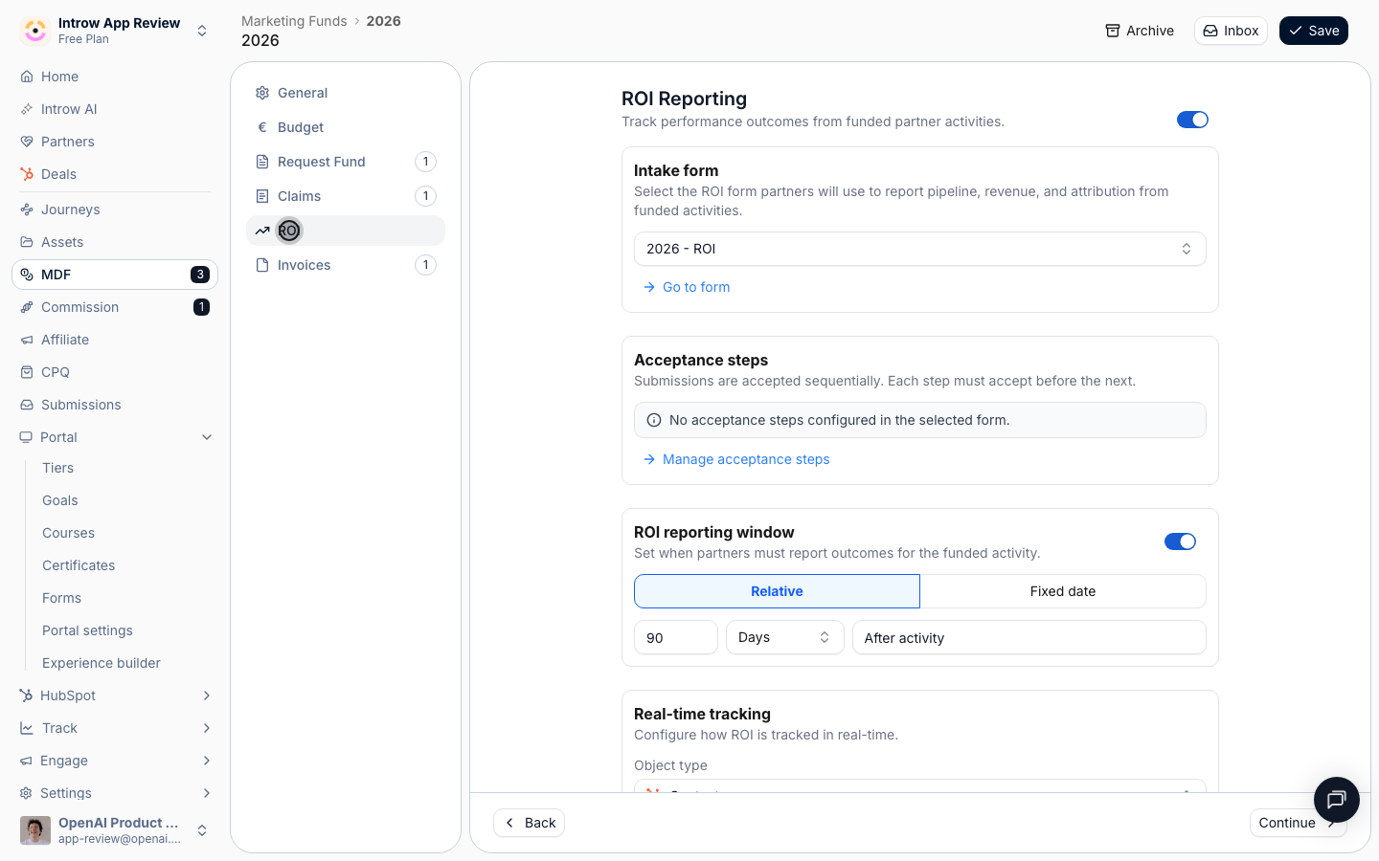Select the MDF sidebar item
1379x861 pixels.
(x=115, y=275)
